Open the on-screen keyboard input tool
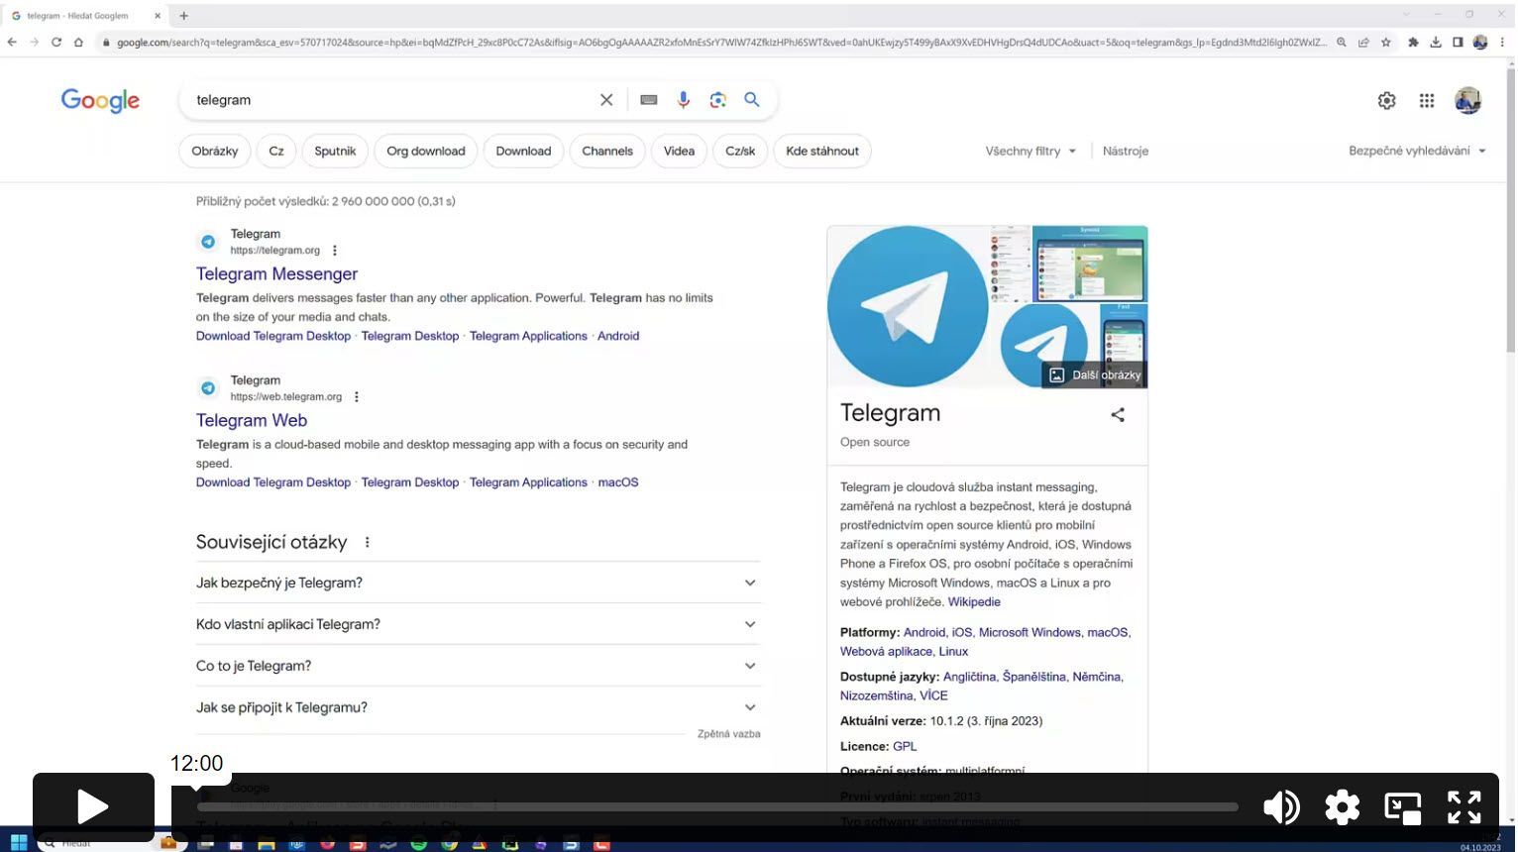Viewport: 1518px width, 852px height. pyautogui.click(x=649, y=100)
